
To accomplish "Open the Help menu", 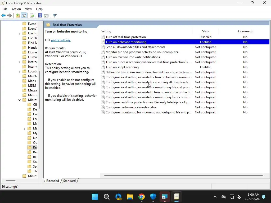I will 39,9.
